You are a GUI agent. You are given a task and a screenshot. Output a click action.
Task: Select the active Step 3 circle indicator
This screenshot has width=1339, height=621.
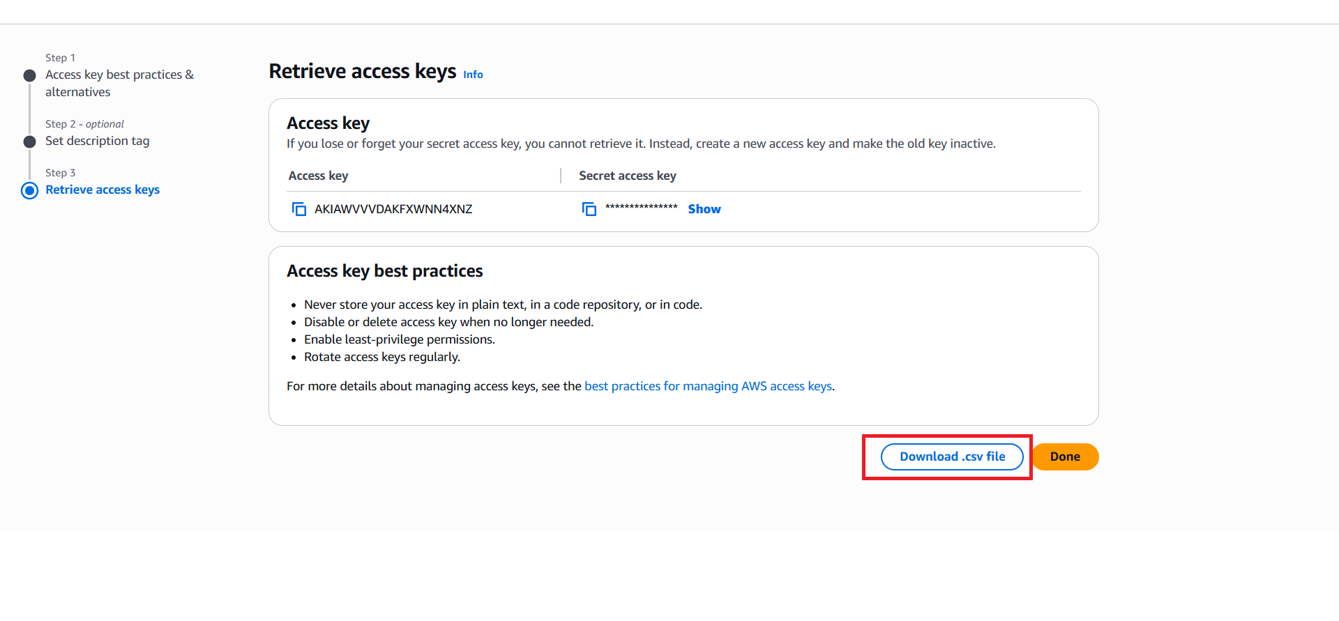point(29,190)
